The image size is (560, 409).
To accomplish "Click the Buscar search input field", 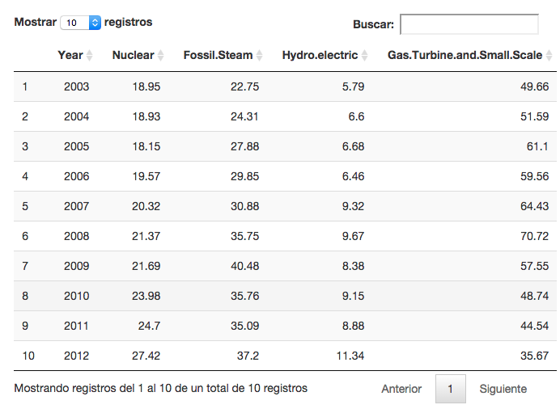I will tap(469, 24).
